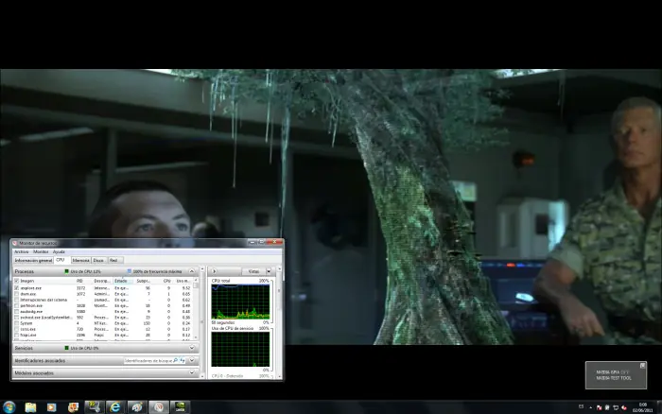Sort by the Estado column header
The width and height of the screenshot is (662, 414).
point(123,281)
